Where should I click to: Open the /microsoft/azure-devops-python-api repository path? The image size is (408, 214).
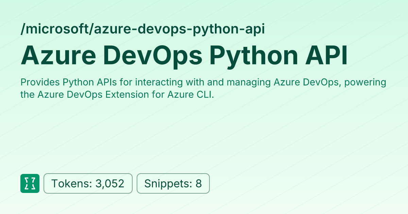142,30
